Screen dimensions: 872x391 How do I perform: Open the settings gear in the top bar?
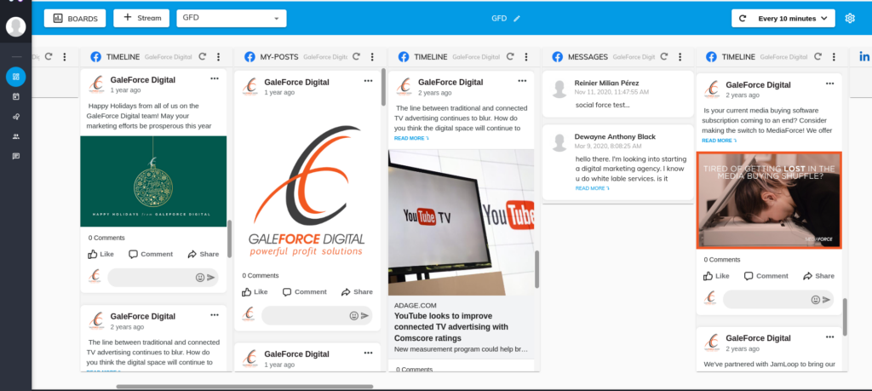[850, 19]
